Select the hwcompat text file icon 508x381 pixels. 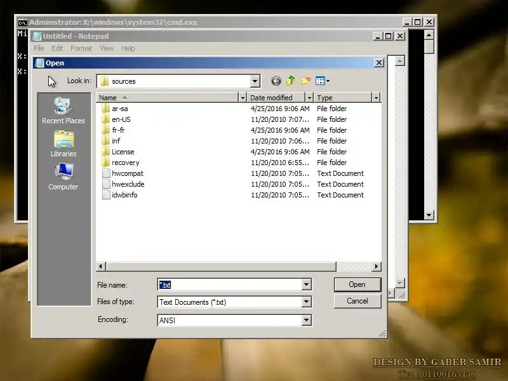pos(106,173)
